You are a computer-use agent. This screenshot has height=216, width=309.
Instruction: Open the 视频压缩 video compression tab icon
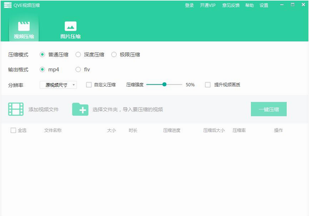point(24,26)
